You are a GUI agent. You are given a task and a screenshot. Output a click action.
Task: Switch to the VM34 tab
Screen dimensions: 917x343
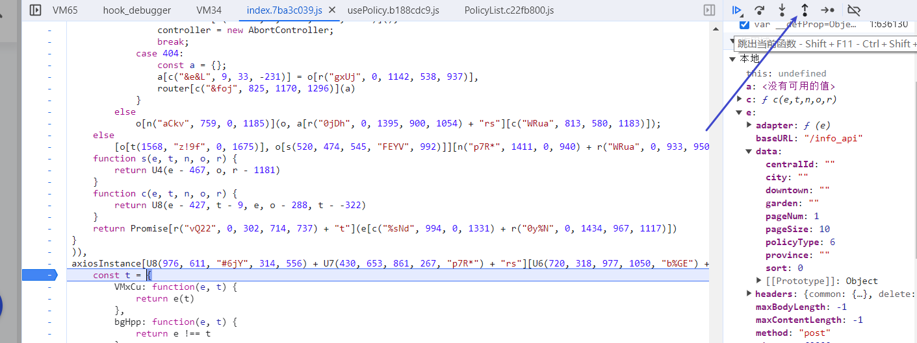pyautogui.click(x=209, y=10)
